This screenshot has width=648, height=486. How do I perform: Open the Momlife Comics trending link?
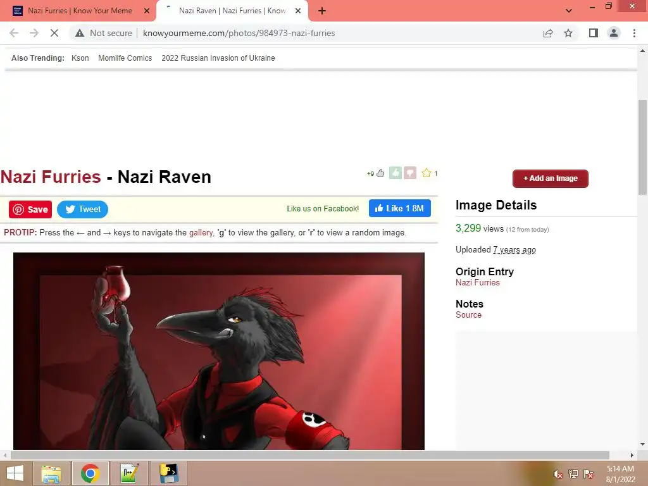pos(125,58)
